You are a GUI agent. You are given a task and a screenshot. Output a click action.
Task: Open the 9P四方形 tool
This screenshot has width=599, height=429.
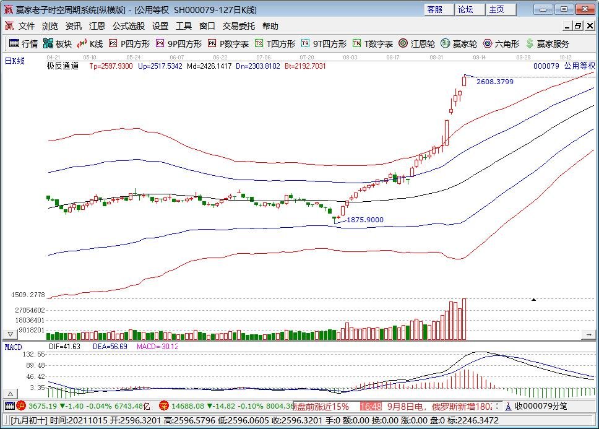click(x=179, y=44)
